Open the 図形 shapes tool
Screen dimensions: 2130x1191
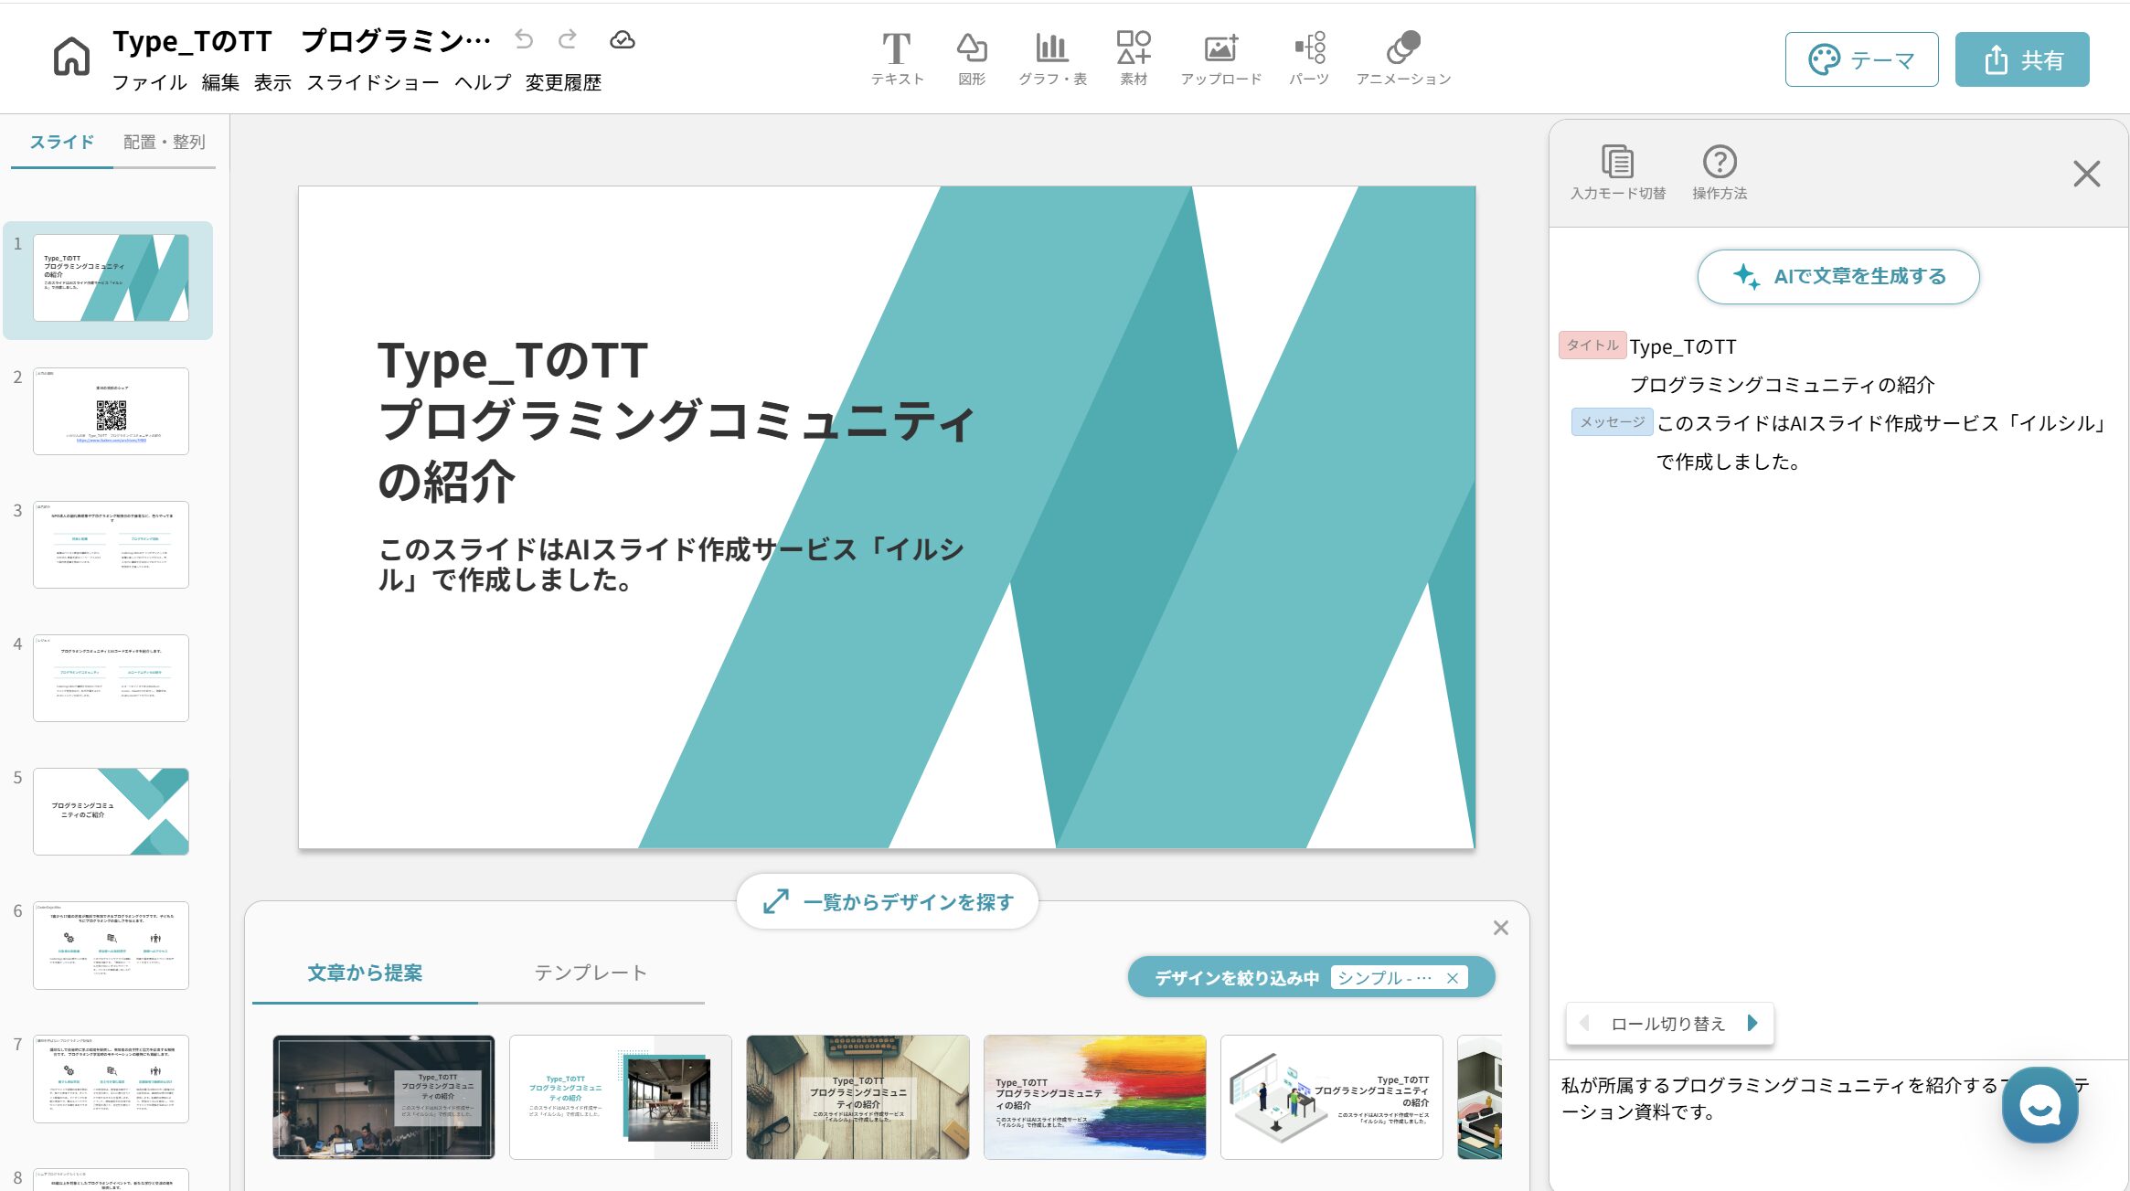tap(972, 58)
